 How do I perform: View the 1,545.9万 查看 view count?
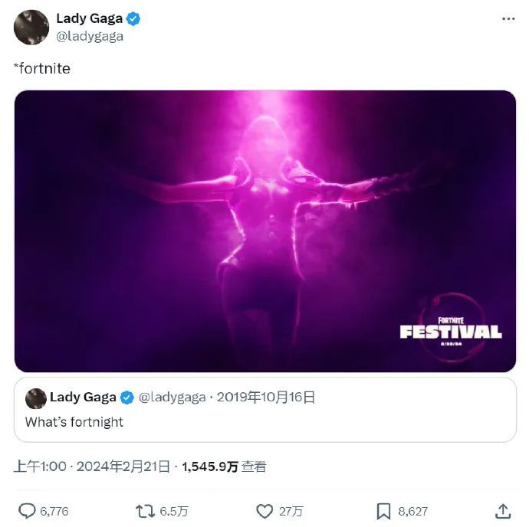(x=224, y=466)
